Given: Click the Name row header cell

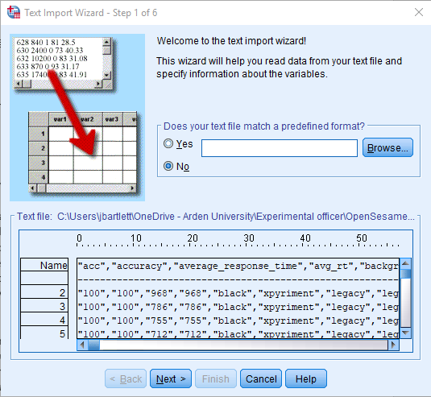Looking at the screenshot, I should (x=44, y=265).
